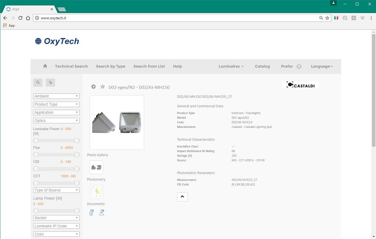Click the home icon in the navigation bar
376x239 pixels.
pyautogui.click(x=45, y=66)
